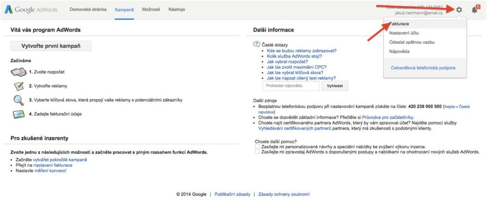Screen dimensions: 487x205
Task: Click '1. Zvolte rozpočet' step text
Action: tap(47, 72)
